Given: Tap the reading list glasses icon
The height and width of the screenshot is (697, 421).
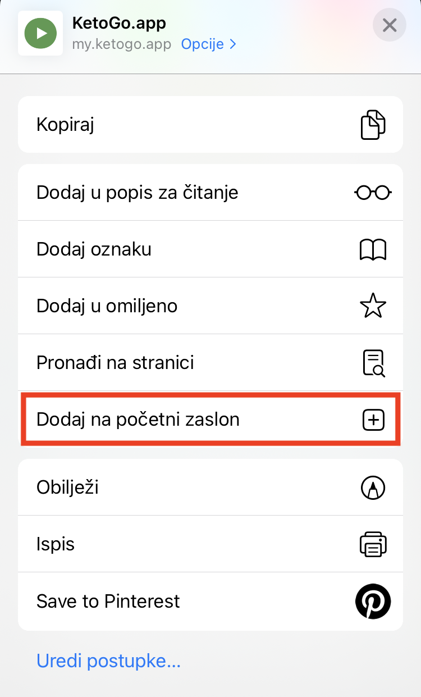Looking at the screenshot, I should coord(373,193).
